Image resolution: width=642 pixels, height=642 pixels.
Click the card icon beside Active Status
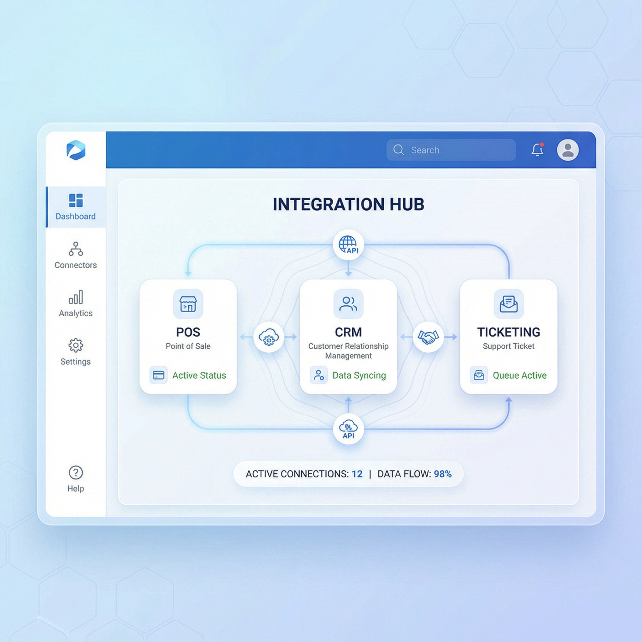point(159,375)
